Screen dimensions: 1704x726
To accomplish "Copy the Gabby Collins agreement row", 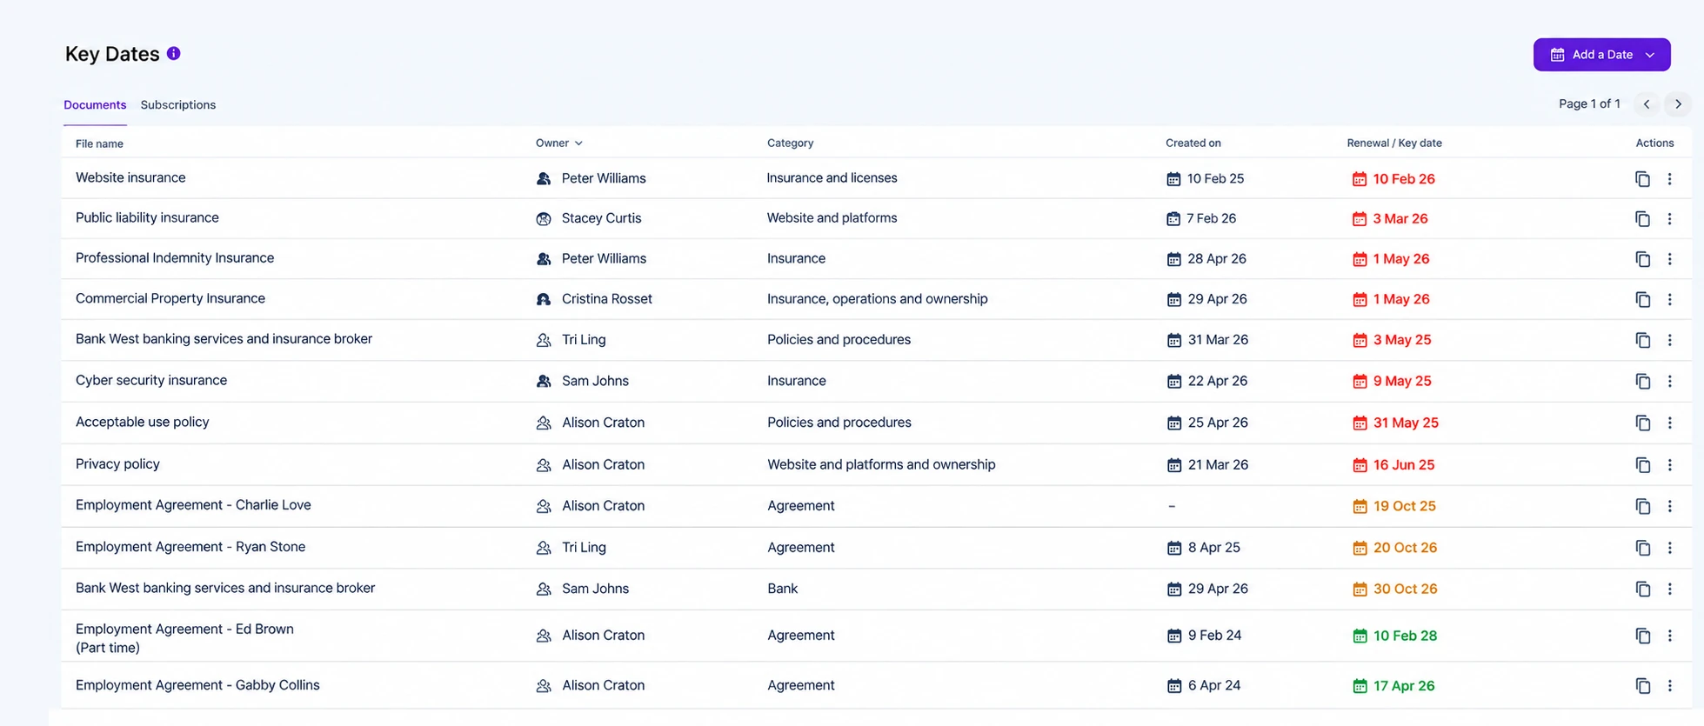I will pyautogui.click(x=1642, y=685).
